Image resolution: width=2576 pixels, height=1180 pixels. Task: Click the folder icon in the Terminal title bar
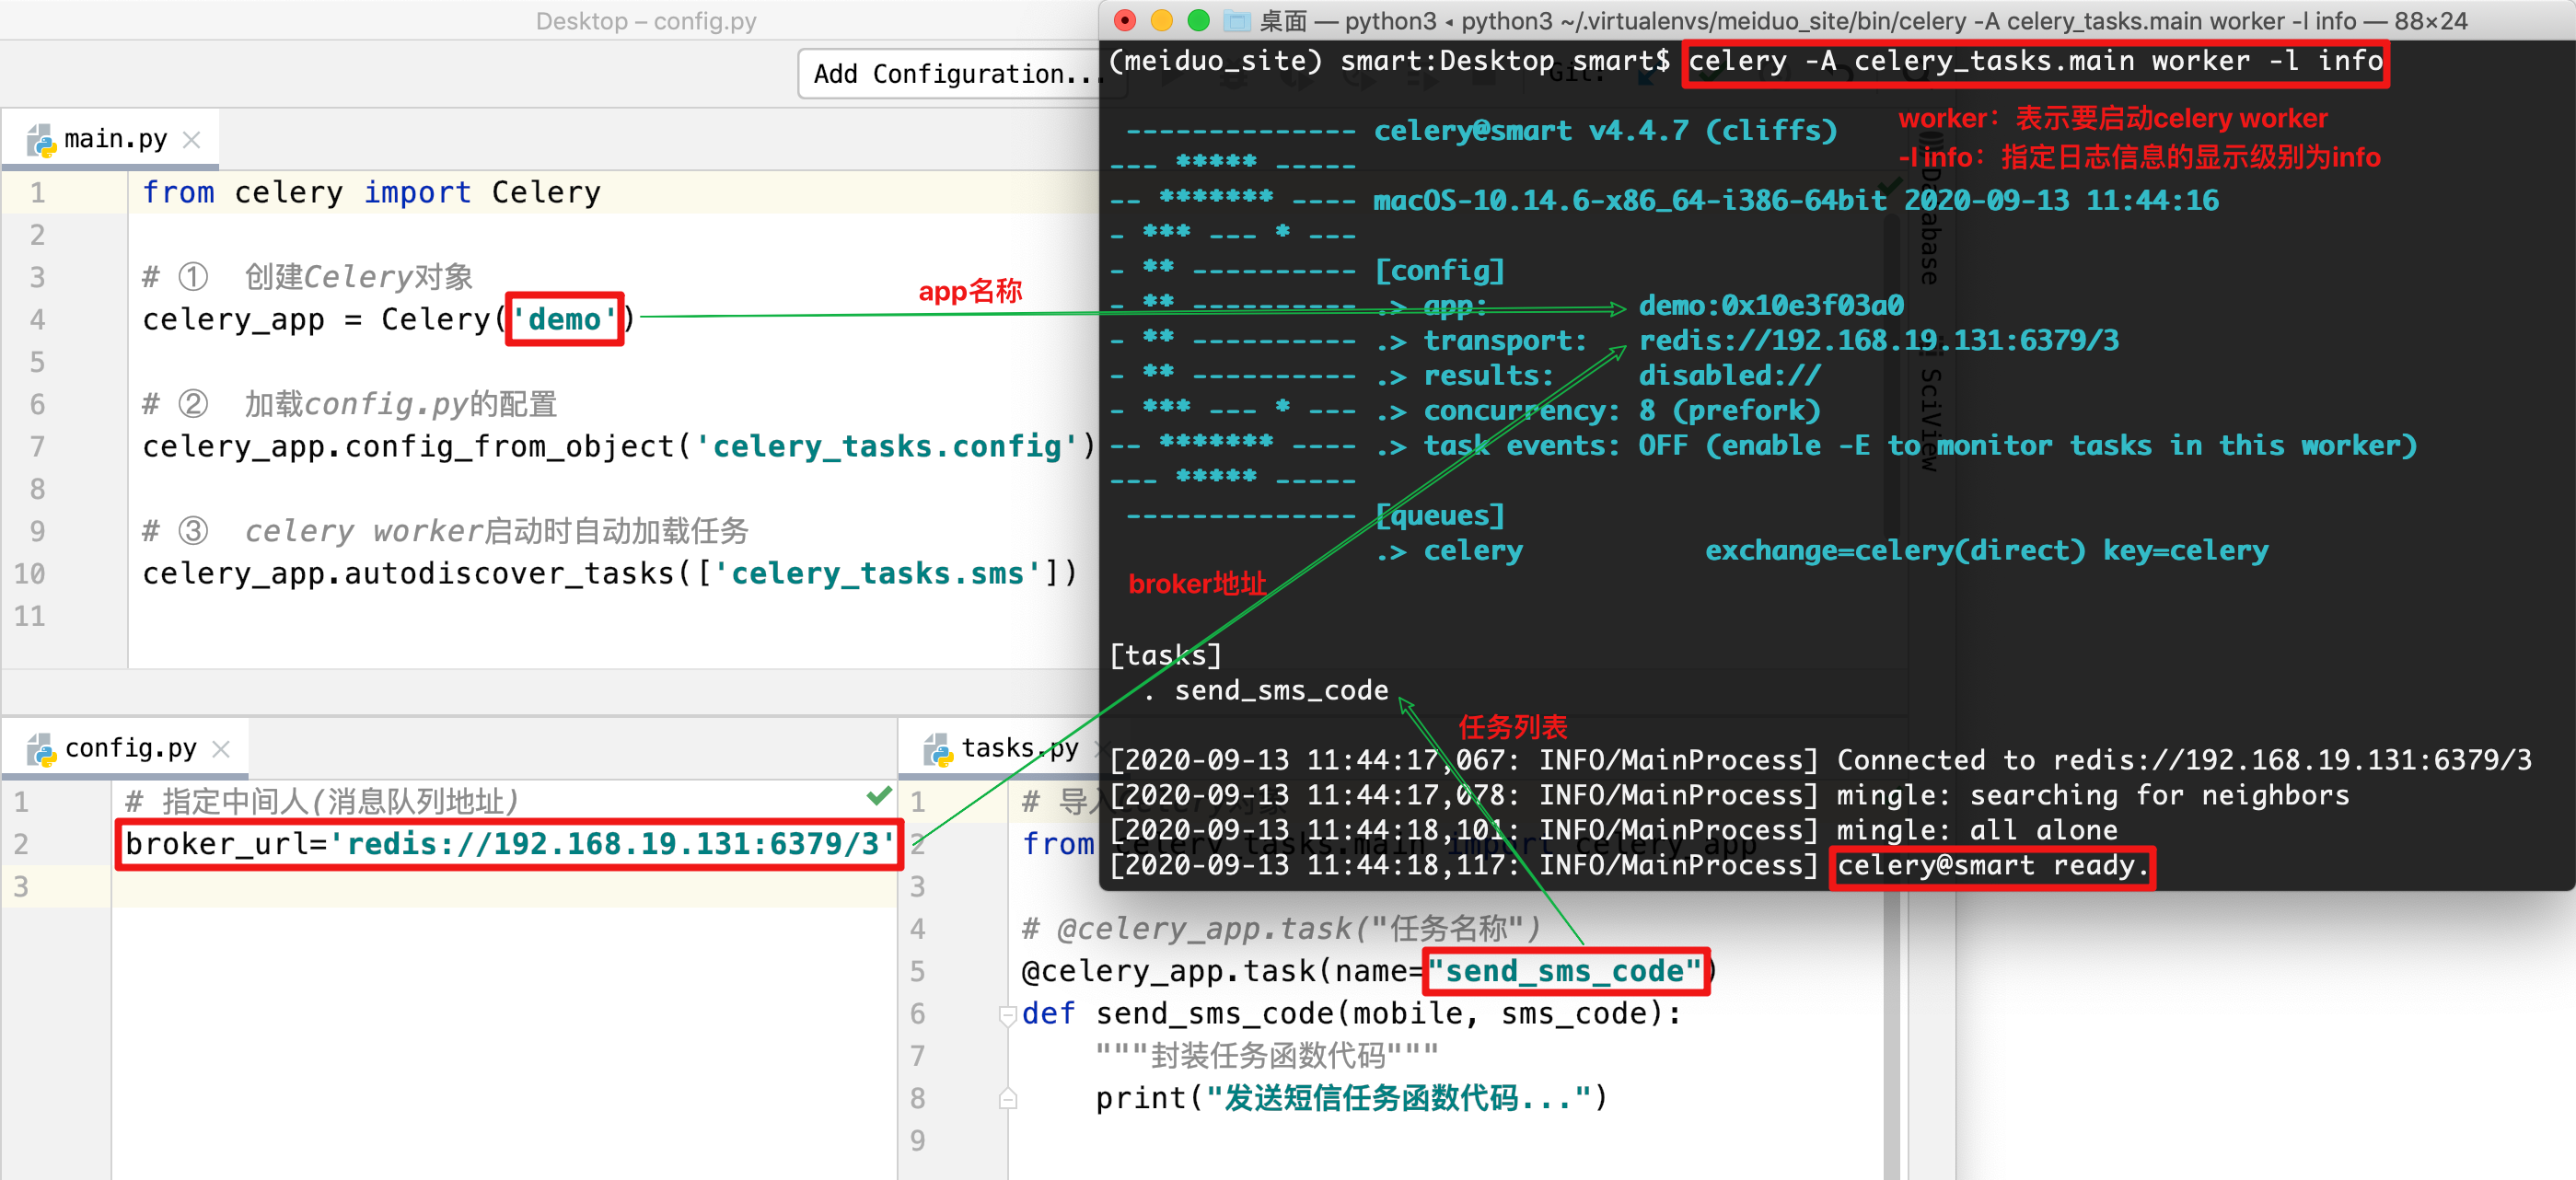pos(1238,20)
